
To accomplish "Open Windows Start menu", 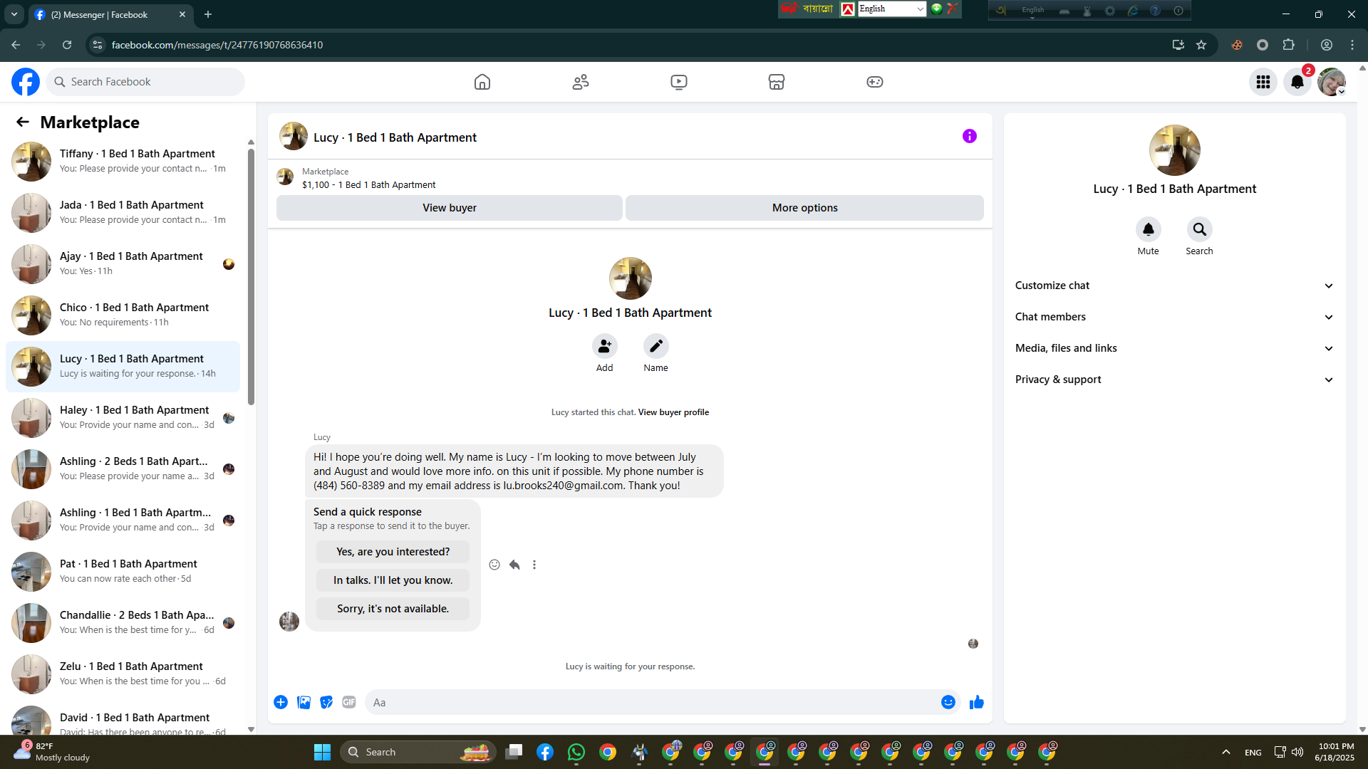I will point(323,752).
